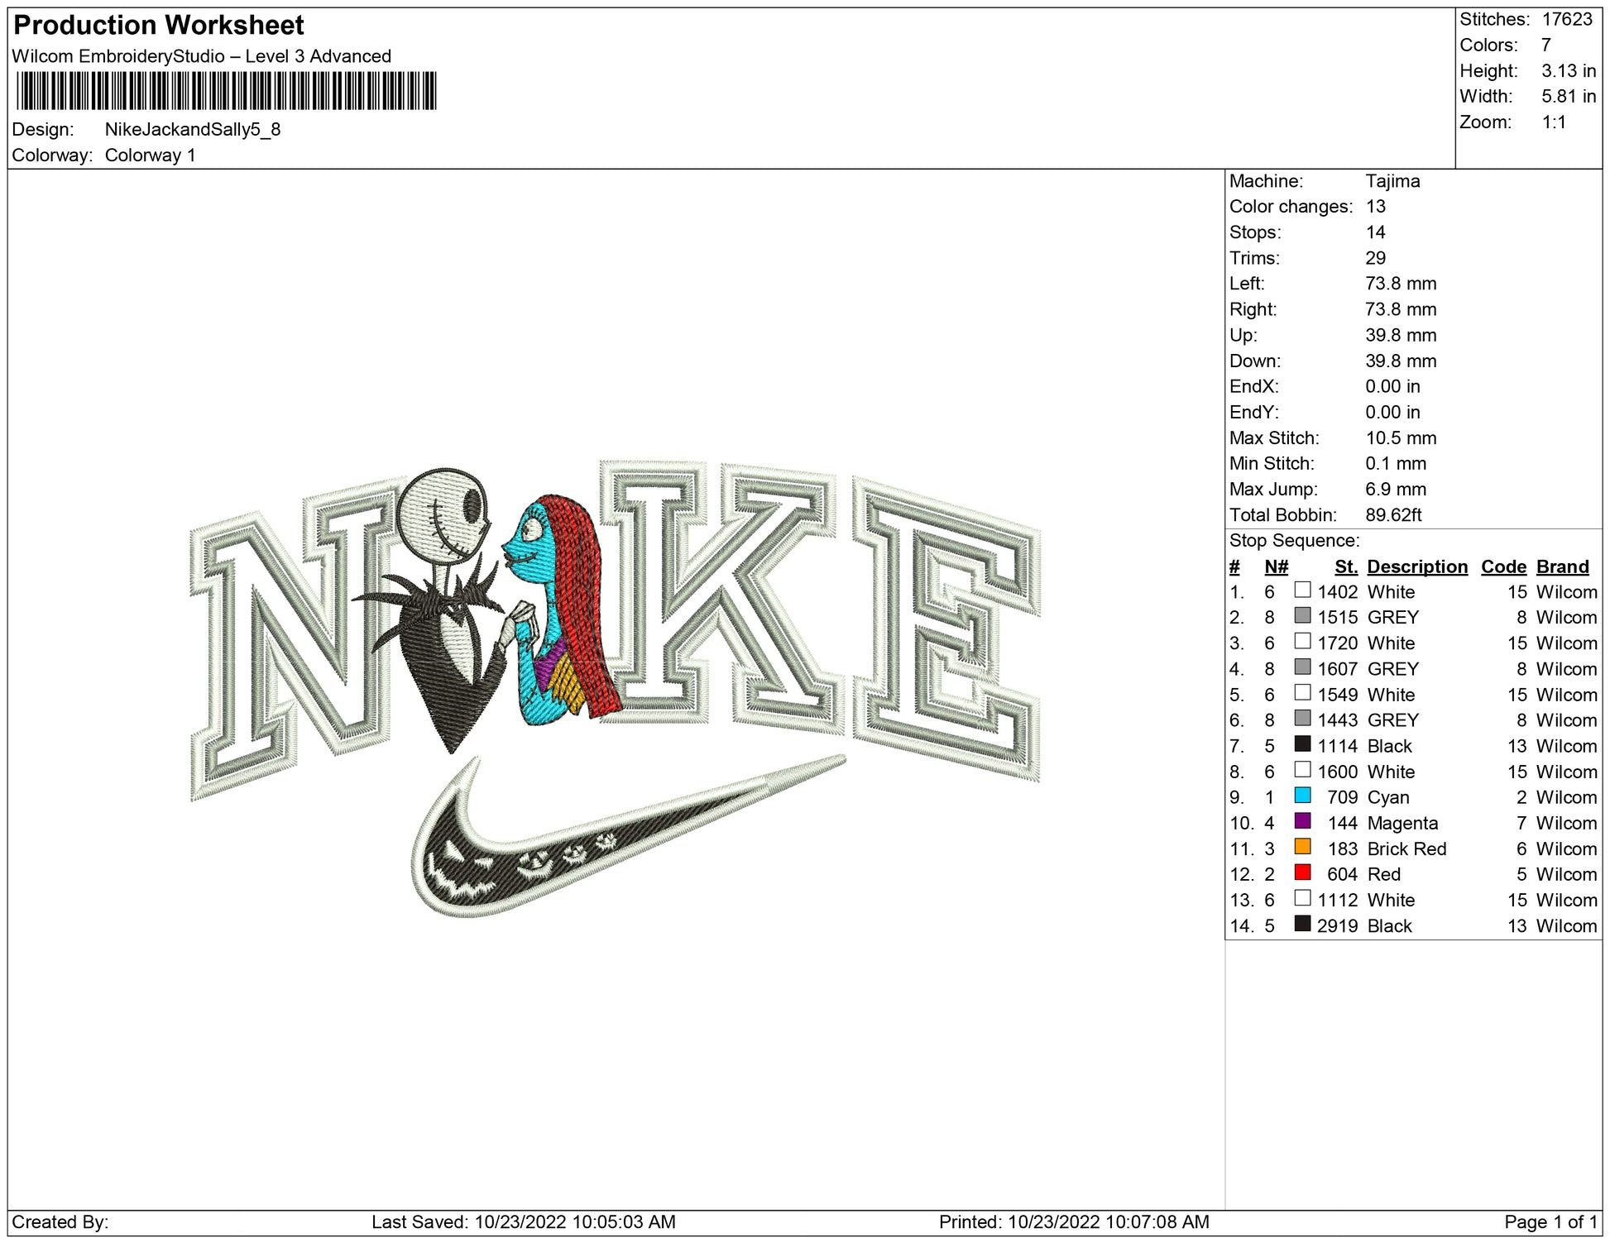This screenshot has width=1610, height=1238.
Task: Click the design name NikeJackandSally5_8
Action: [192, 130]
